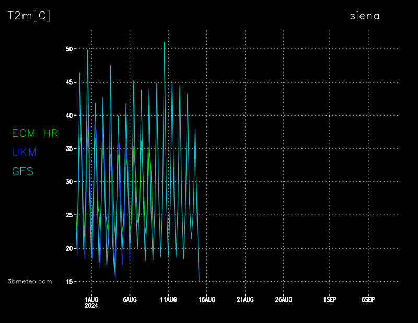The width and height of the screenshot is (418, 323).
Task: Click the 20 degree y-axis label
Action: coord(70,248)
